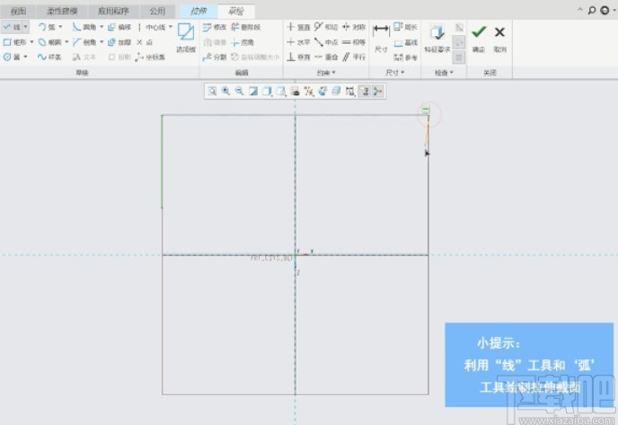Viewport: 618px width, 425px height.
Task: Click the Baseline (基线) dimension tool
Action: (x=406, y=42)
